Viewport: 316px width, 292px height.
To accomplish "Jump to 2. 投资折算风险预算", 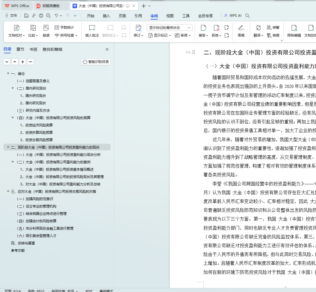I will (36, 132).
